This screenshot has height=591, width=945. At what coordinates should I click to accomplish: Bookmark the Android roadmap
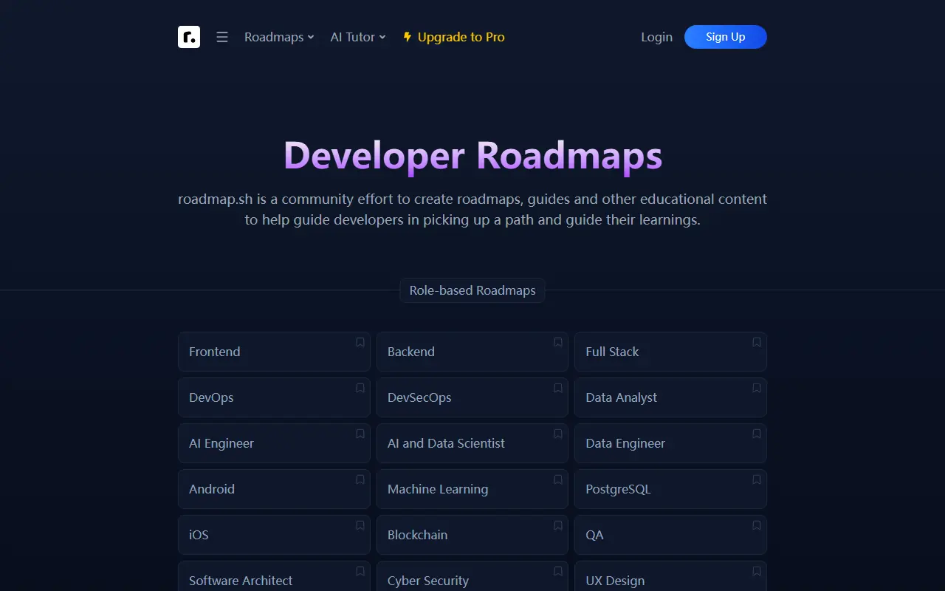pyautogui.click(x=360, y=479)
